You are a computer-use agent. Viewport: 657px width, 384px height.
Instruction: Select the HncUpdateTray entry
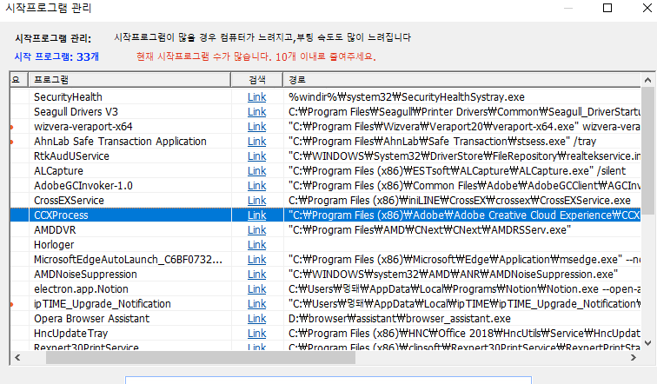pyautogui.click(x=70, y=334)
